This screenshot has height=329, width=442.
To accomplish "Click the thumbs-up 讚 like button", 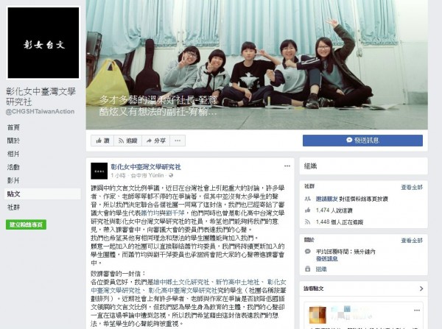I will coord(102,141).
